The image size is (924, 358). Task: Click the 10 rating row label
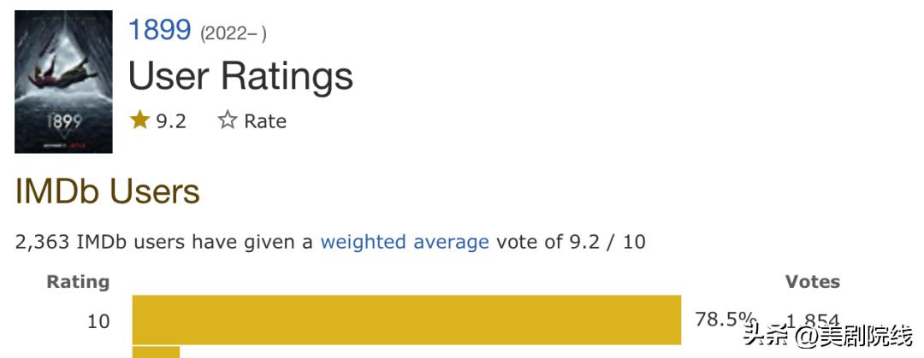coord(98,321)
